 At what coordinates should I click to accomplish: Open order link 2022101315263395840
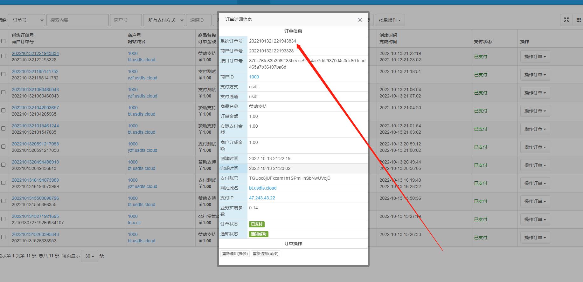35,234
